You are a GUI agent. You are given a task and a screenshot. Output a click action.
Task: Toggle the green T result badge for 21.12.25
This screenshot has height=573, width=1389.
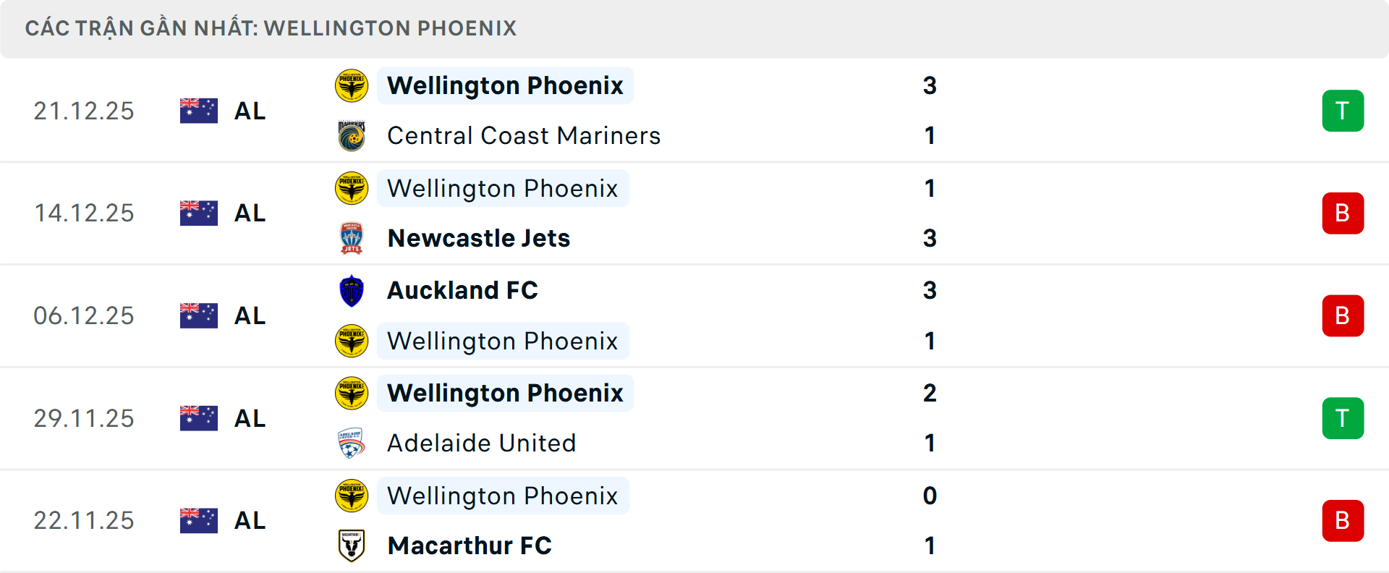pos(1343,111)
